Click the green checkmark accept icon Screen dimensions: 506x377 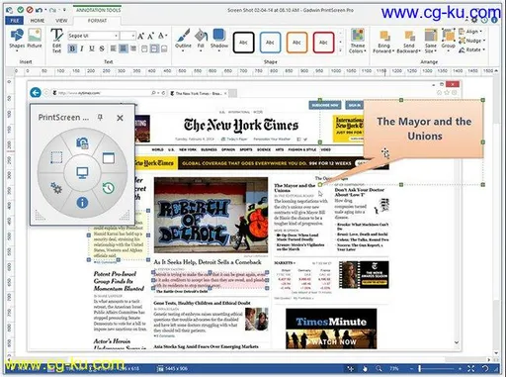pyautogui.click(x=21, y=10)
